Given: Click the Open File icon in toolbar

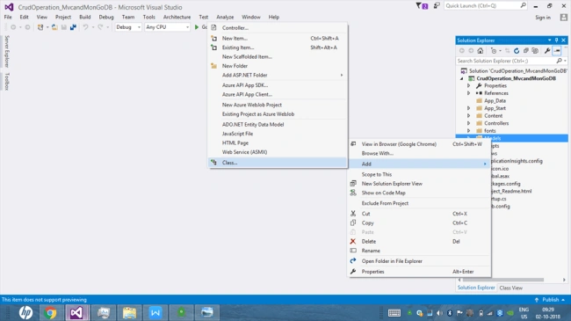Looking at the screenshot, I should [54, 27].
